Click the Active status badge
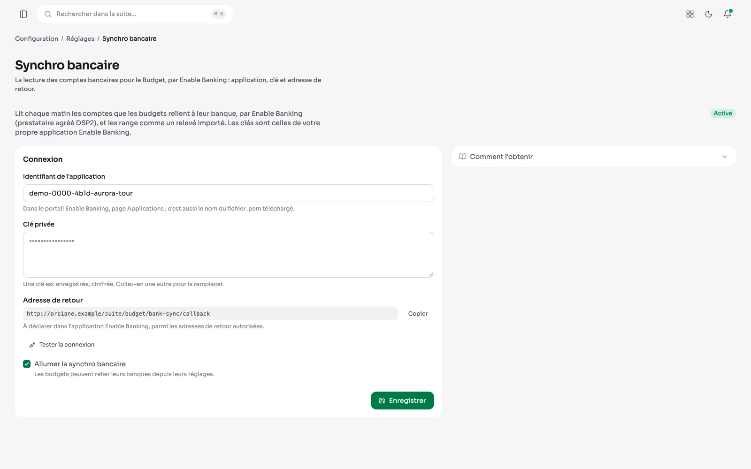The width and height of the screenshot is (751, 469). (x=723, y=113)
